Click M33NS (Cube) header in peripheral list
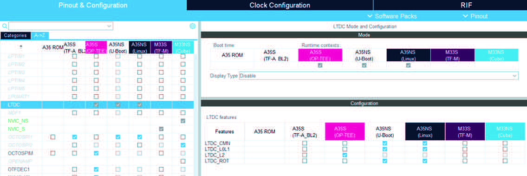 tap(183, 47)
